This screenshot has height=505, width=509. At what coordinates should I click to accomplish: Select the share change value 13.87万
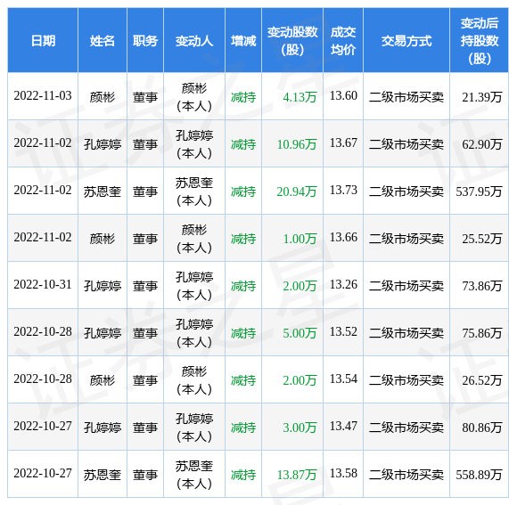pos(297,475)
